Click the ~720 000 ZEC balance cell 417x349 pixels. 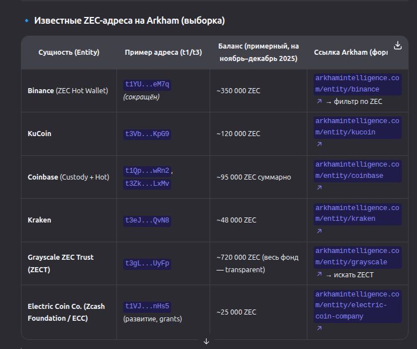click(258, 263)
